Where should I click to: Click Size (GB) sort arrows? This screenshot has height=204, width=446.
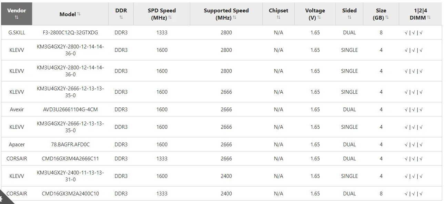(387, 18)
